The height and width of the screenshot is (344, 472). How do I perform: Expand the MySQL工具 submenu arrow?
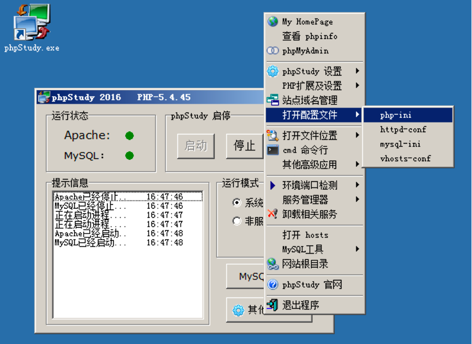pos(358,249)
